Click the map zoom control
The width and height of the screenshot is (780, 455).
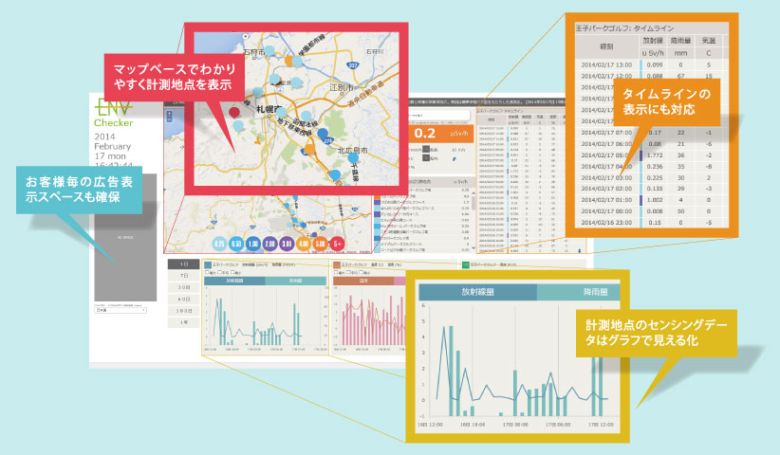pyautogui.click(x=169, y=117)
